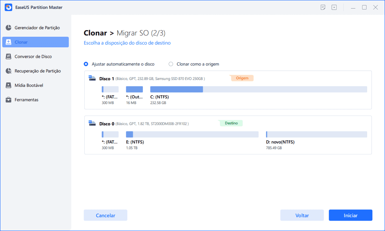Click the Clonar breadcrumb heading
The image size is (385, 231).
tap(95, 33)
